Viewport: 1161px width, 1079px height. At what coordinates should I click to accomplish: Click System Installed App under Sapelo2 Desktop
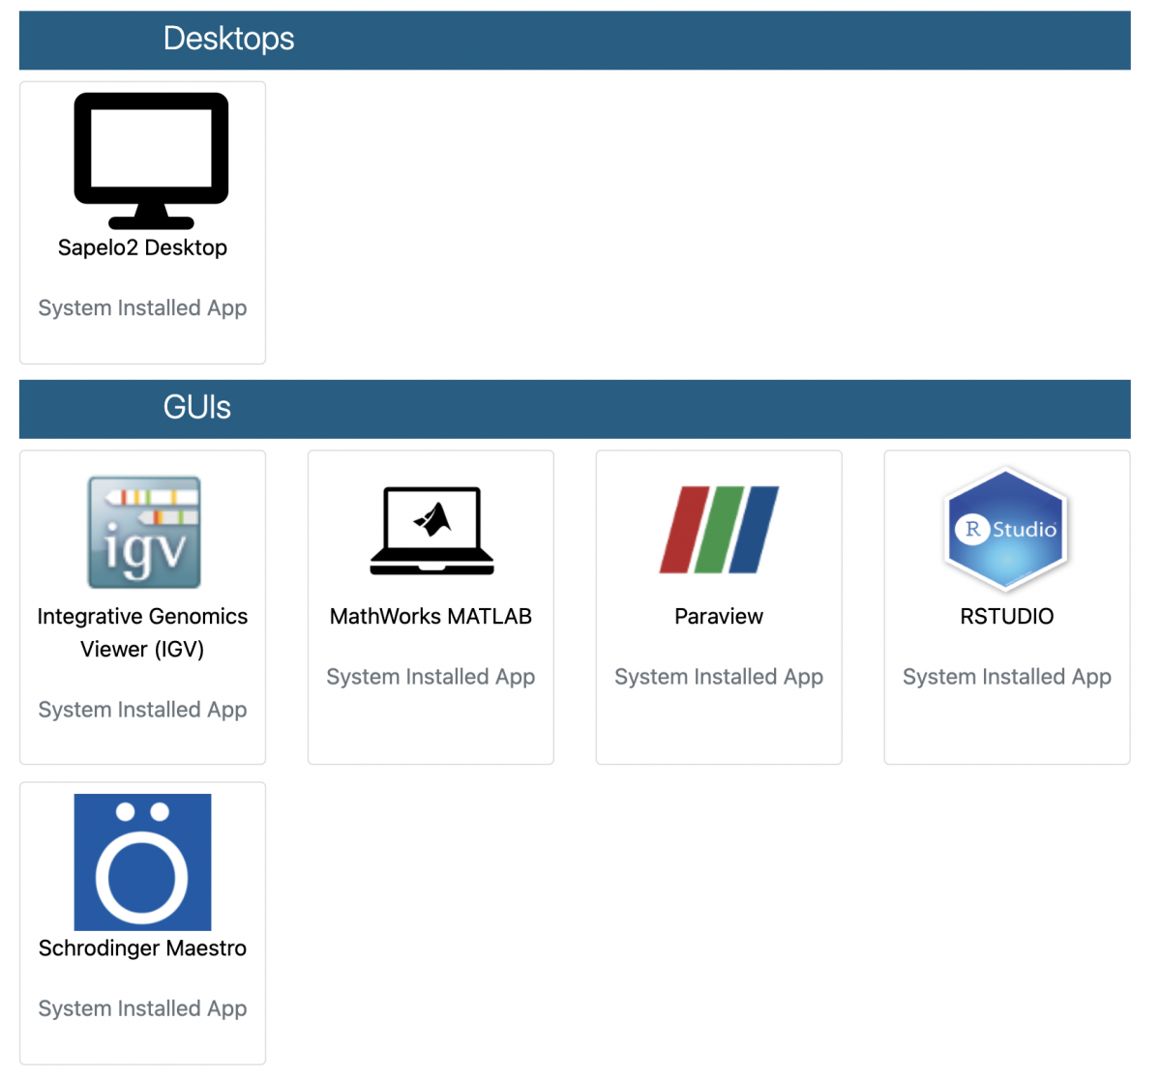click(x=142, y=307)
